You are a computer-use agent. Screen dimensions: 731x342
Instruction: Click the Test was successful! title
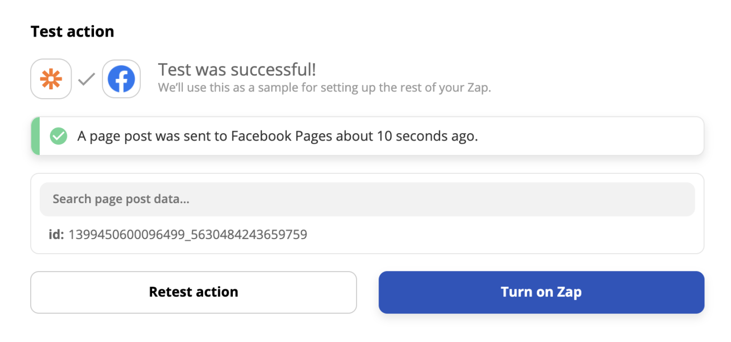pyautogui.click(x=237, y=69)
